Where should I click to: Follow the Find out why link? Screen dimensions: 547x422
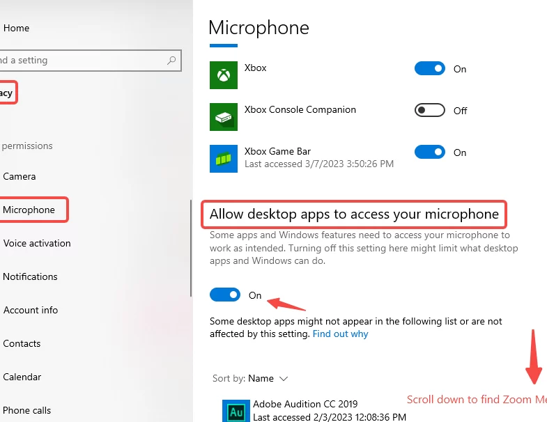click(340, 334)
